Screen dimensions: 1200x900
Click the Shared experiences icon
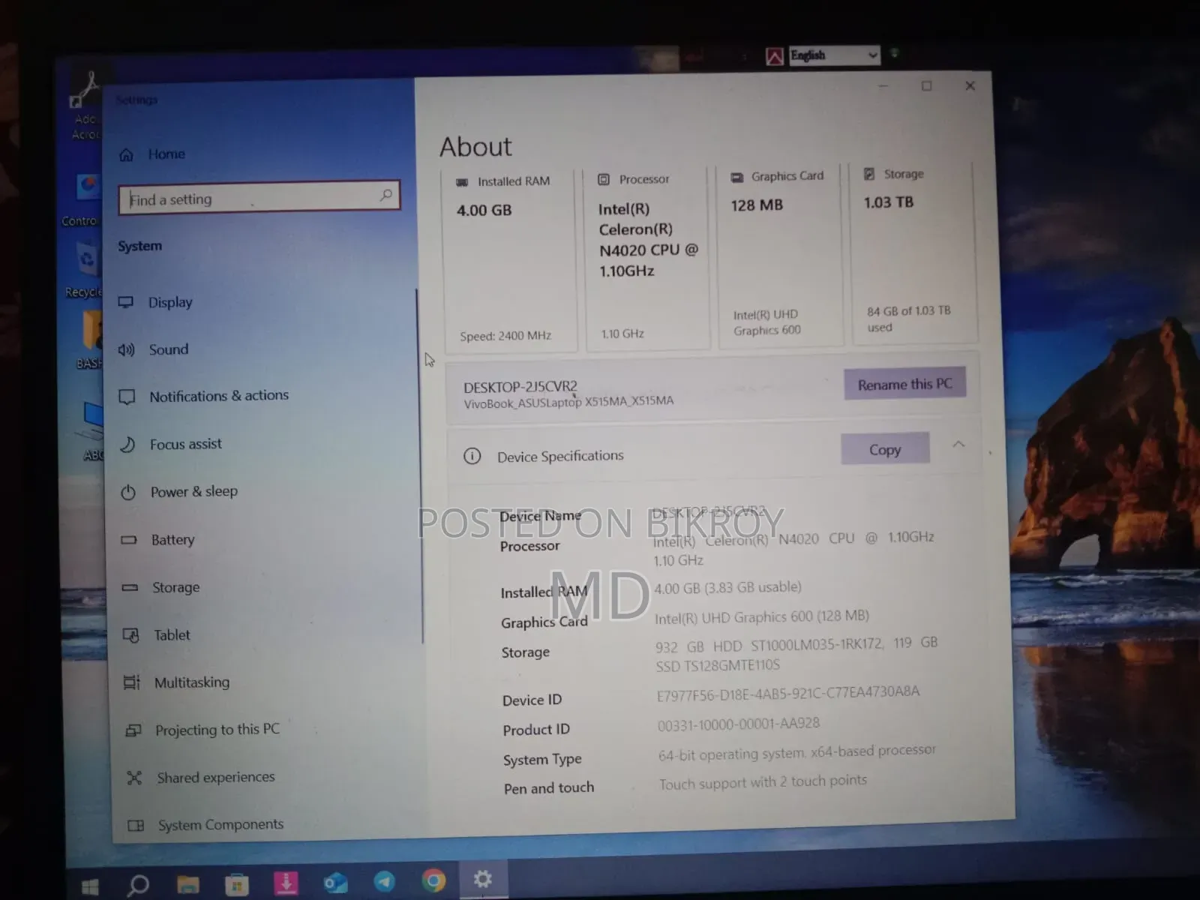tap(134, 778)
